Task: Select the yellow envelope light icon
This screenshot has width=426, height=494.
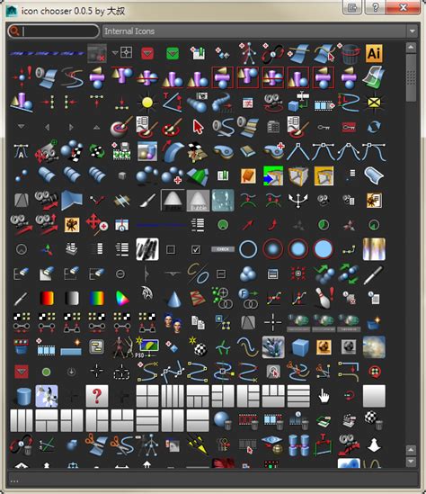Action: [x=374, y=102]
